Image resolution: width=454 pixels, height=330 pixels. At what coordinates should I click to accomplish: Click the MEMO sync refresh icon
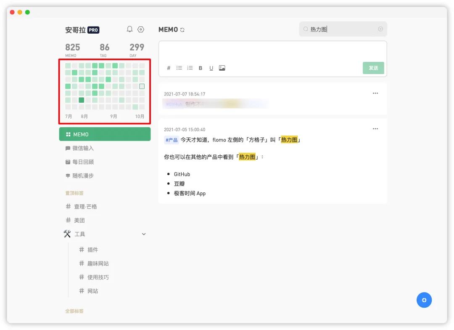click(x=182, y=30)
